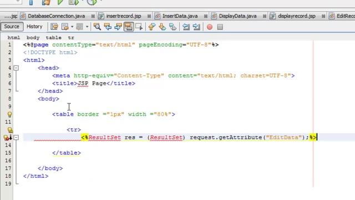The image size is (355, 200).
Task: Close the DatabaseConnection.java tab
Action: point(93,16)
